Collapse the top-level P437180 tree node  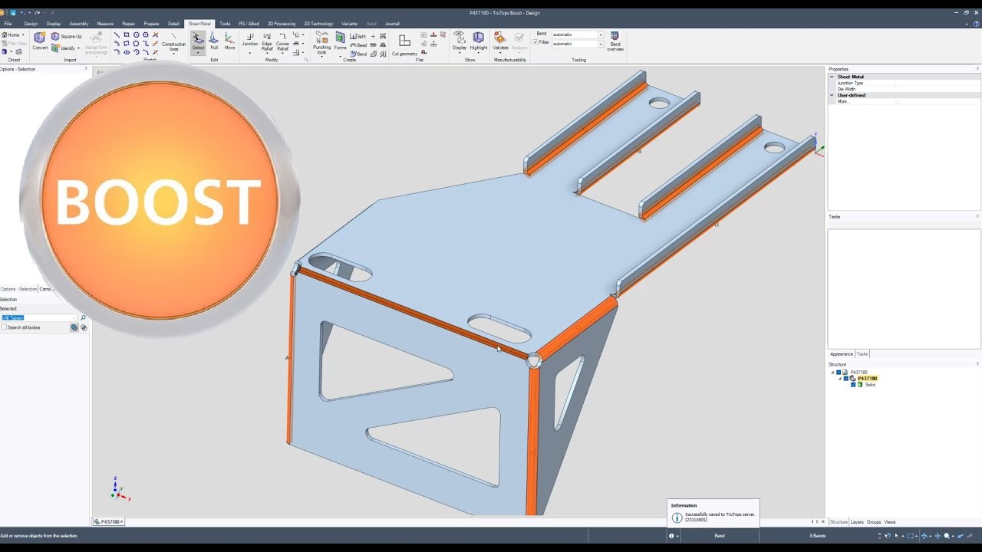coord(832,373)
